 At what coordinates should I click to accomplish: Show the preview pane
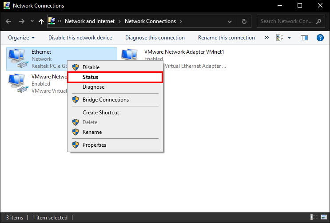304,38
